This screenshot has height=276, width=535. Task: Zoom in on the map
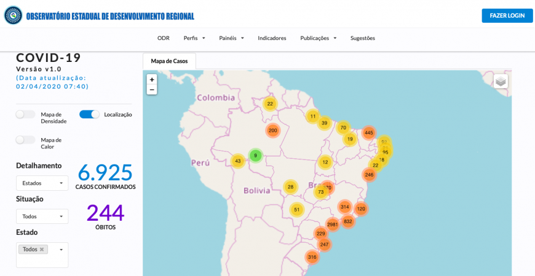[152, 80]
